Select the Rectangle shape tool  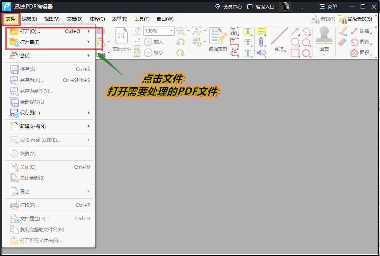pos(295,53)
